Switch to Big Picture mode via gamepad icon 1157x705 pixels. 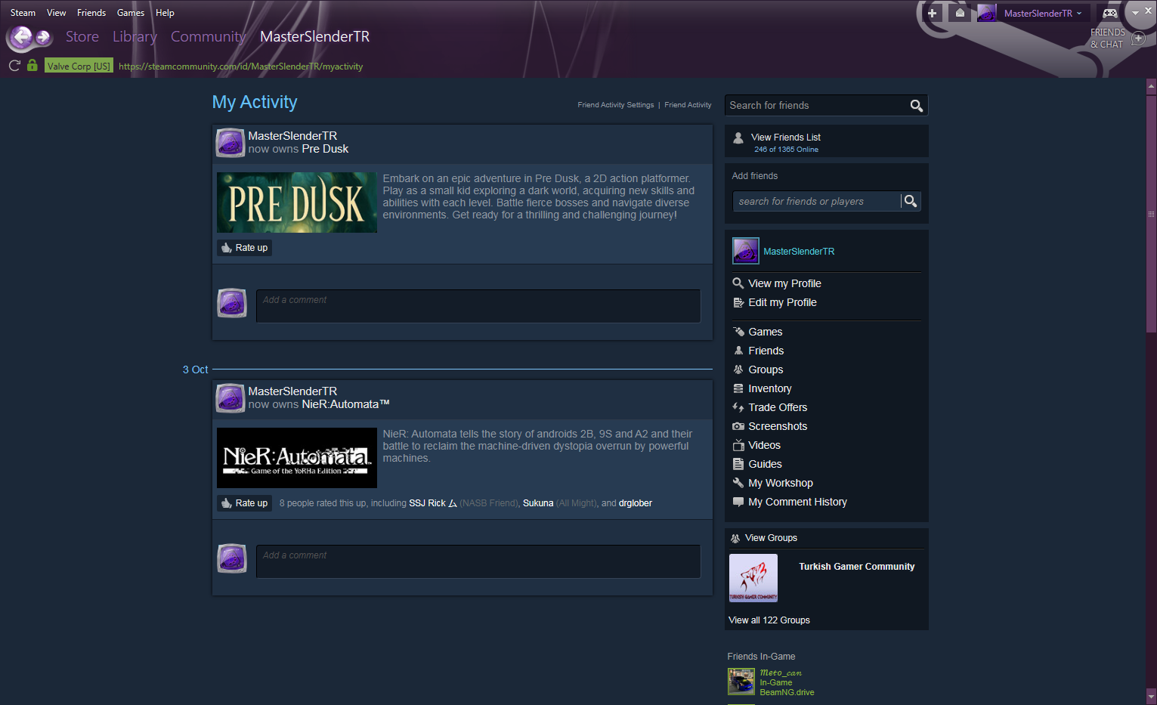(x=1110, y=13)
